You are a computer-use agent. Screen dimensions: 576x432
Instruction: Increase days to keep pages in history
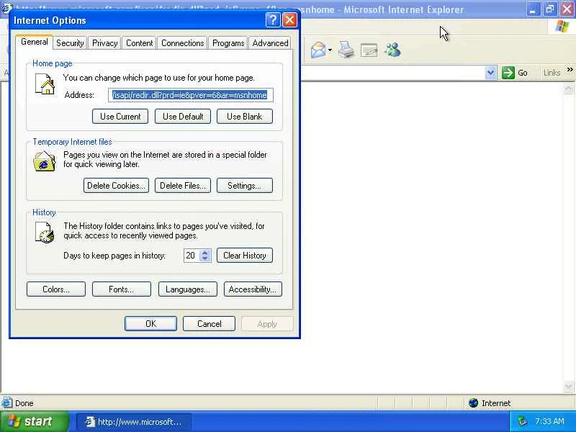coord(205,252)
